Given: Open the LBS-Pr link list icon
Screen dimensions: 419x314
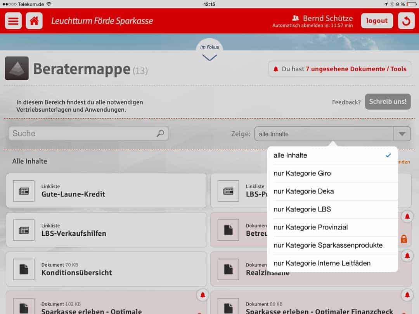Looking at the screenshot, I should [228, 191].
